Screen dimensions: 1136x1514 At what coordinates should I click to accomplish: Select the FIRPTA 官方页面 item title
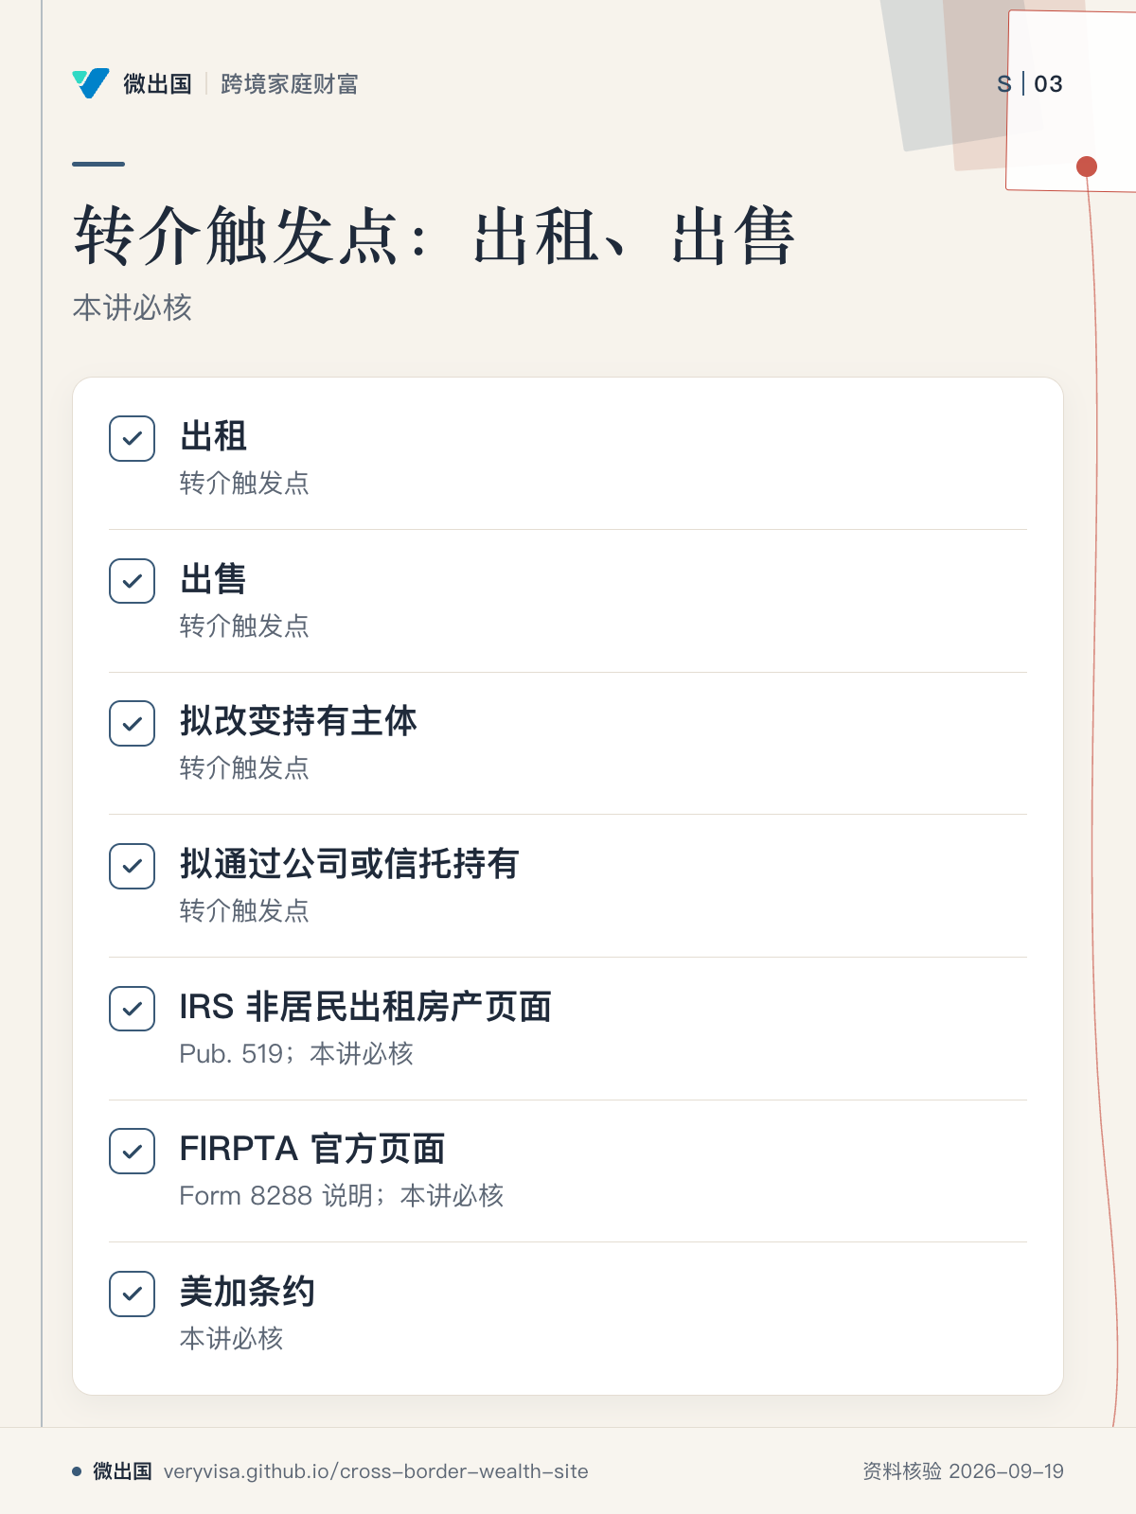click(312, 1149)
